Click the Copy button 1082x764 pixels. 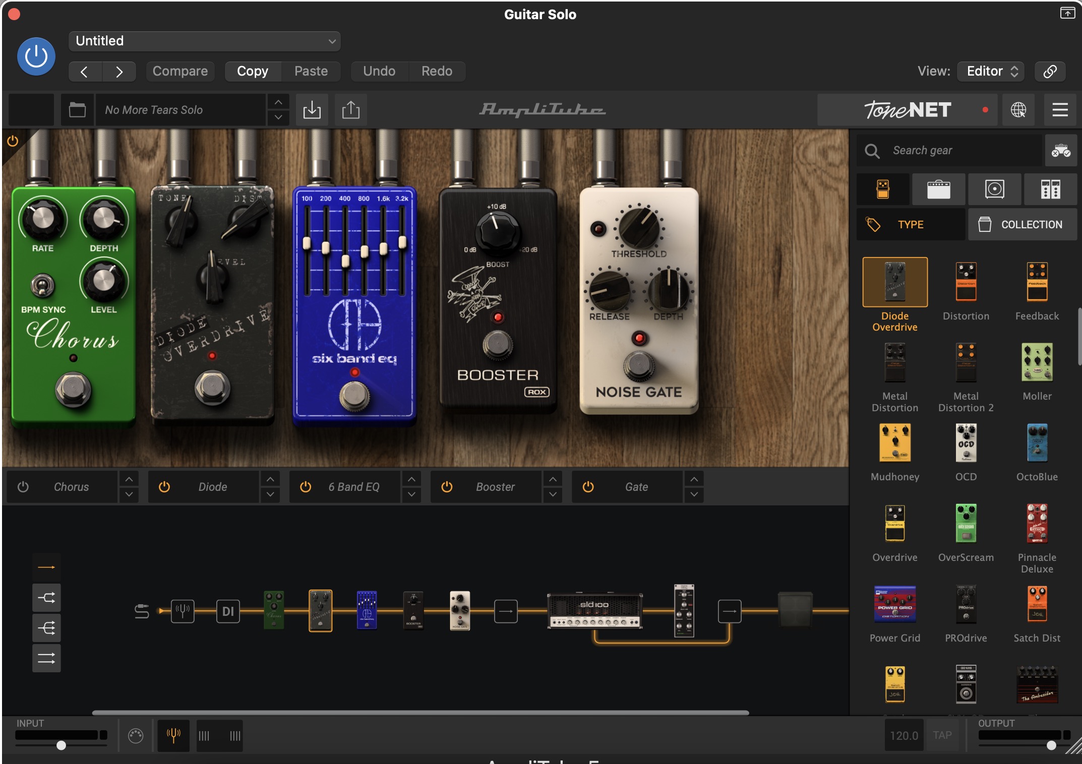coord(253,71)
